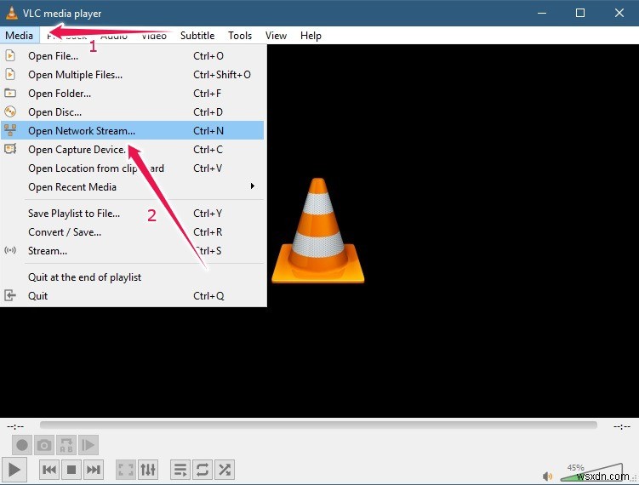This screenshot has height=485, width=639.
Task: Toggle A-B loop button
Action: (66, 445)
